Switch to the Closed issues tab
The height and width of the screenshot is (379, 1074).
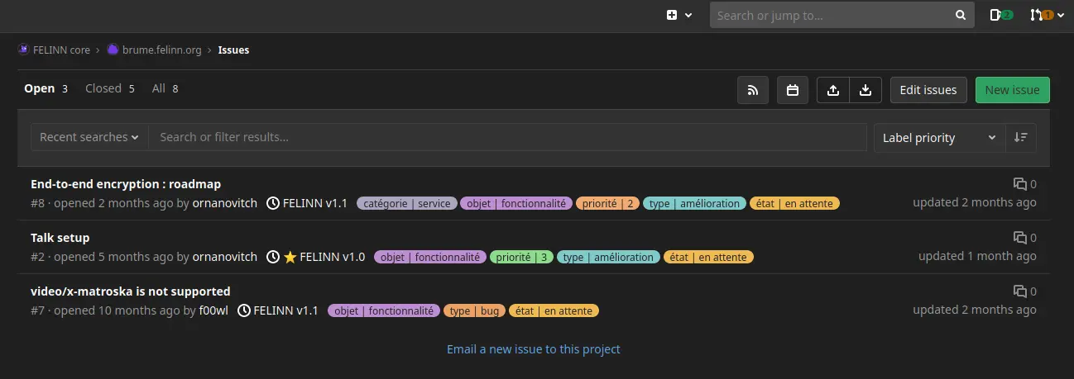click(110, 88)
